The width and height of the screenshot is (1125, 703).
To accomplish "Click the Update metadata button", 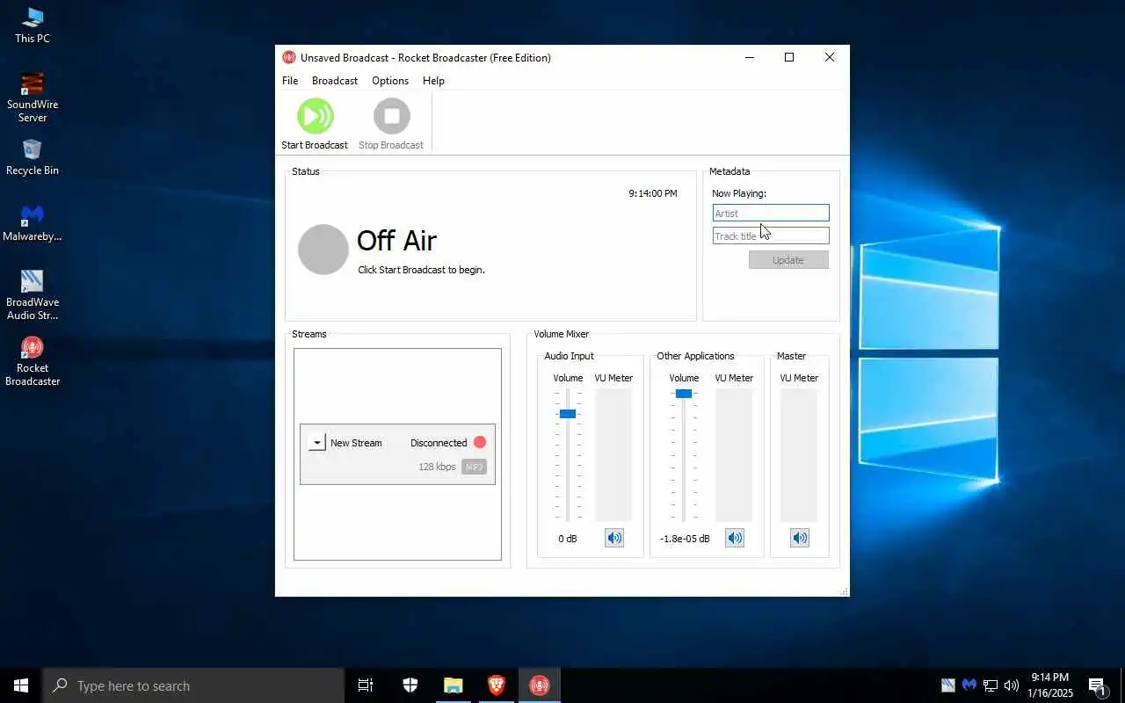I will (788, 260).
